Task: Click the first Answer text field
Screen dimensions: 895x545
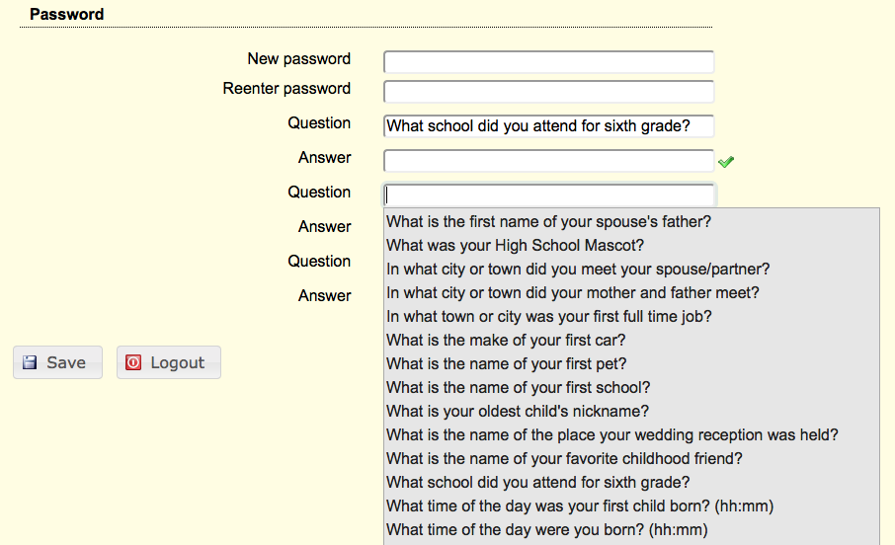Action: 548,161
